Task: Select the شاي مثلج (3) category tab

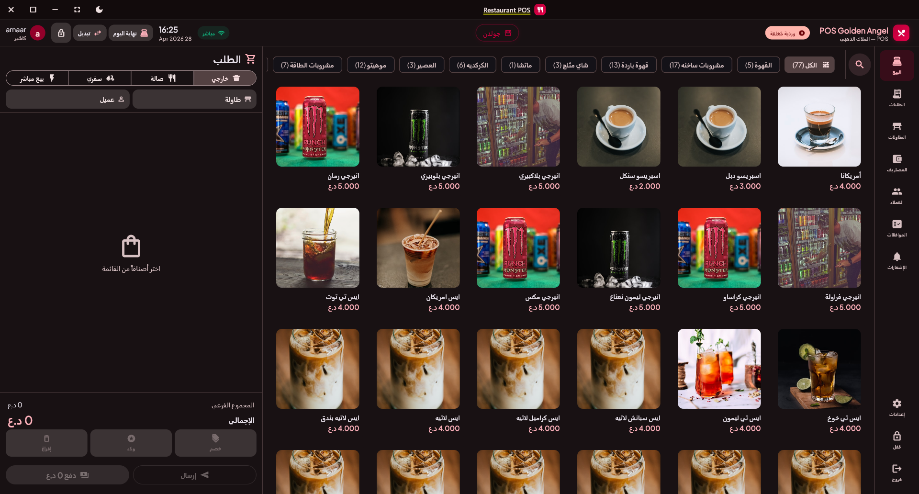Action: [571, 65]
